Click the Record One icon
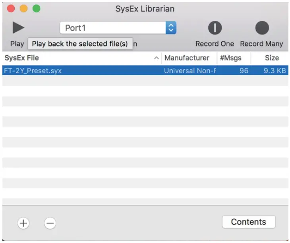The height and width of the screenshot is (243, 290). [215, 28]
